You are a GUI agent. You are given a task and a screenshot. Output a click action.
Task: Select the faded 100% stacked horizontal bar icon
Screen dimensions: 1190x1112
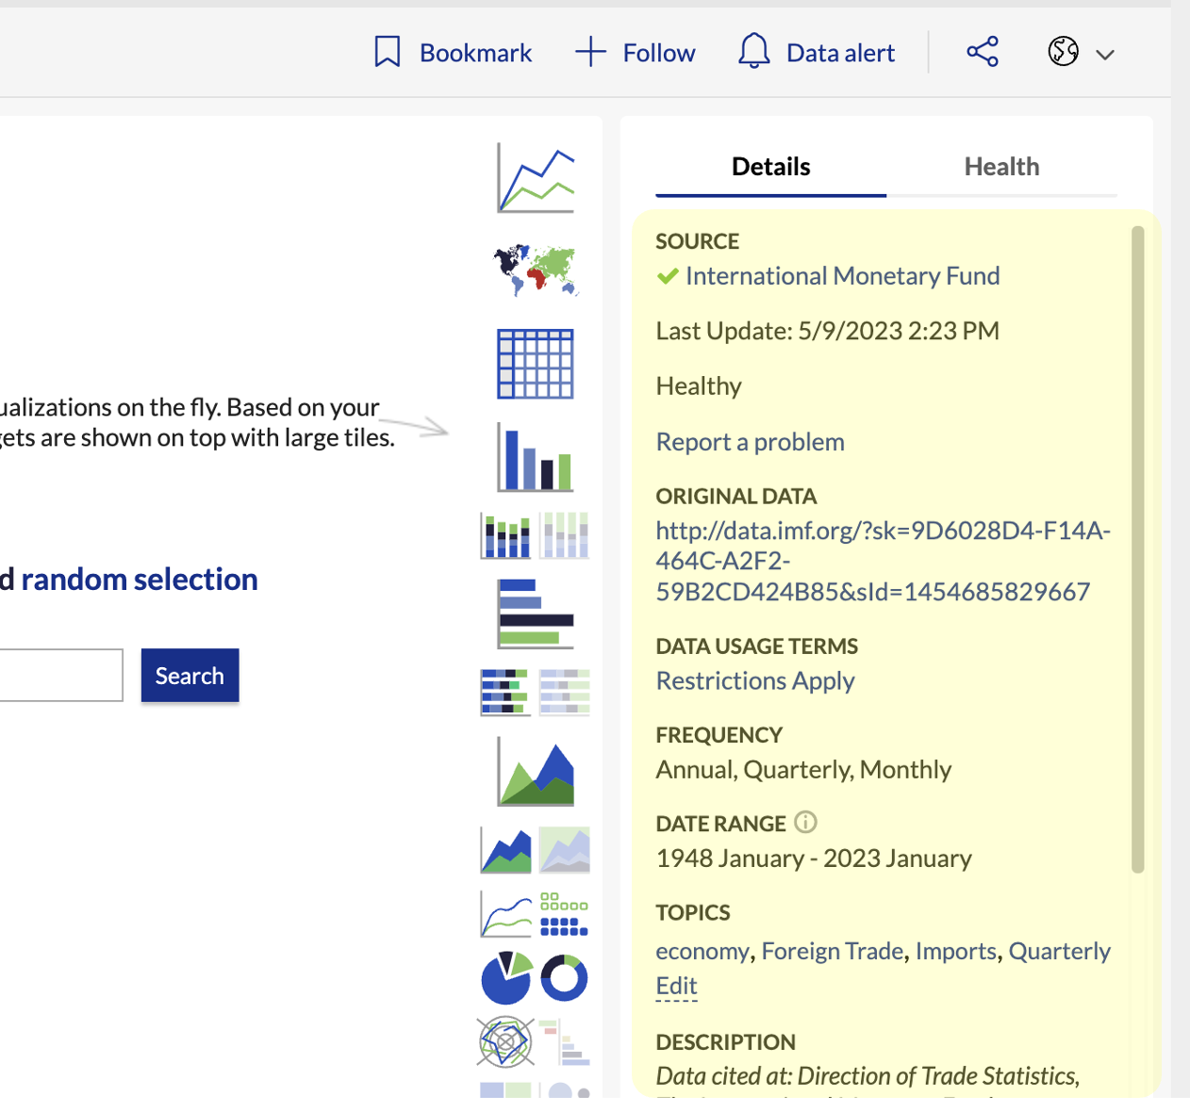tap(565, 692)
